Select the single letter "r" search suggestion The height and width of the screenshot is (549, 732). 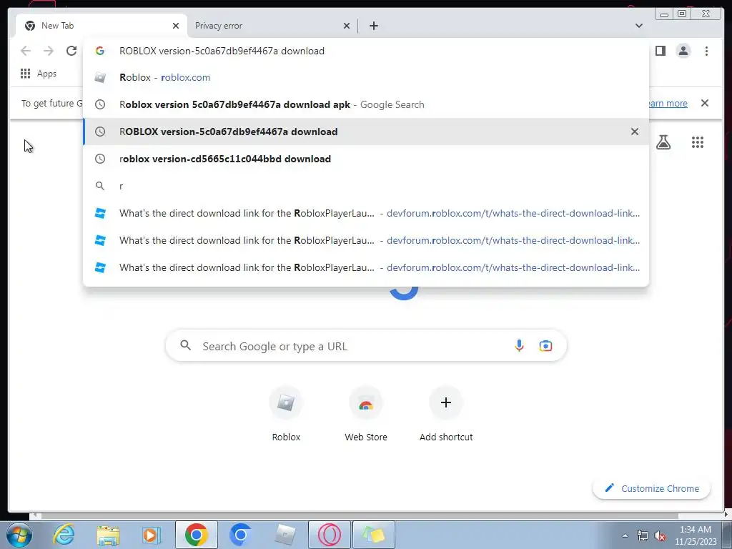366,186
